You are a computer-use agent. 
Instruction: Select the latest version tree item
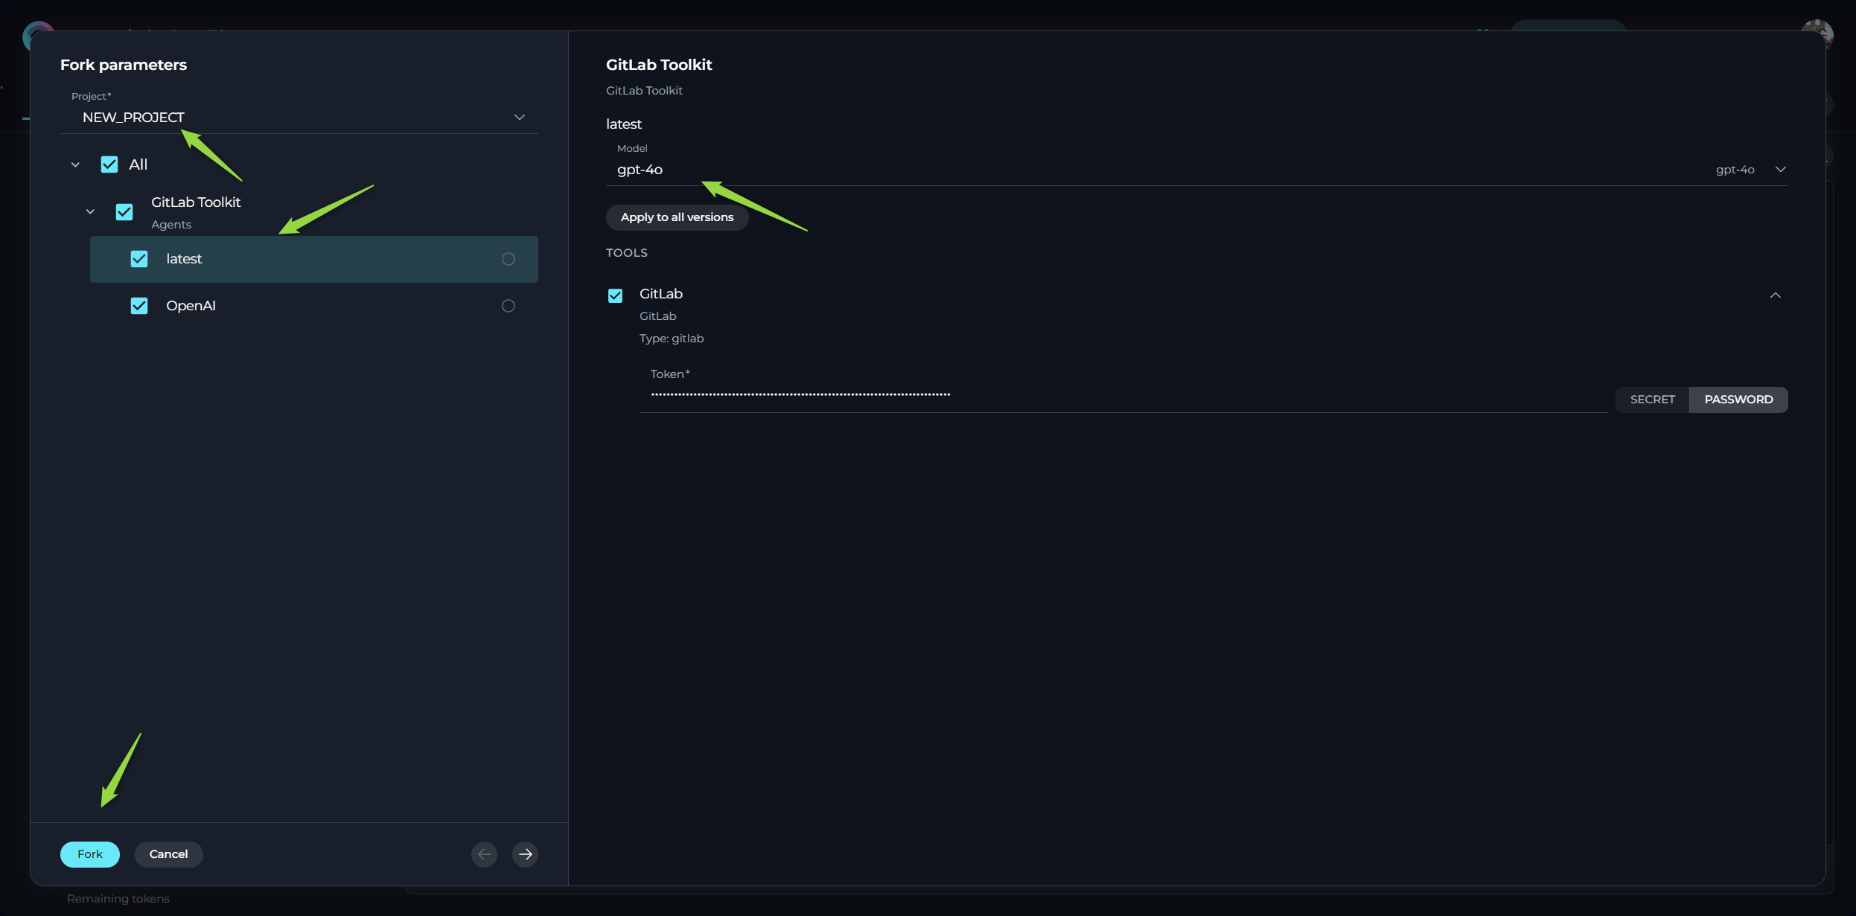point(313,259)
